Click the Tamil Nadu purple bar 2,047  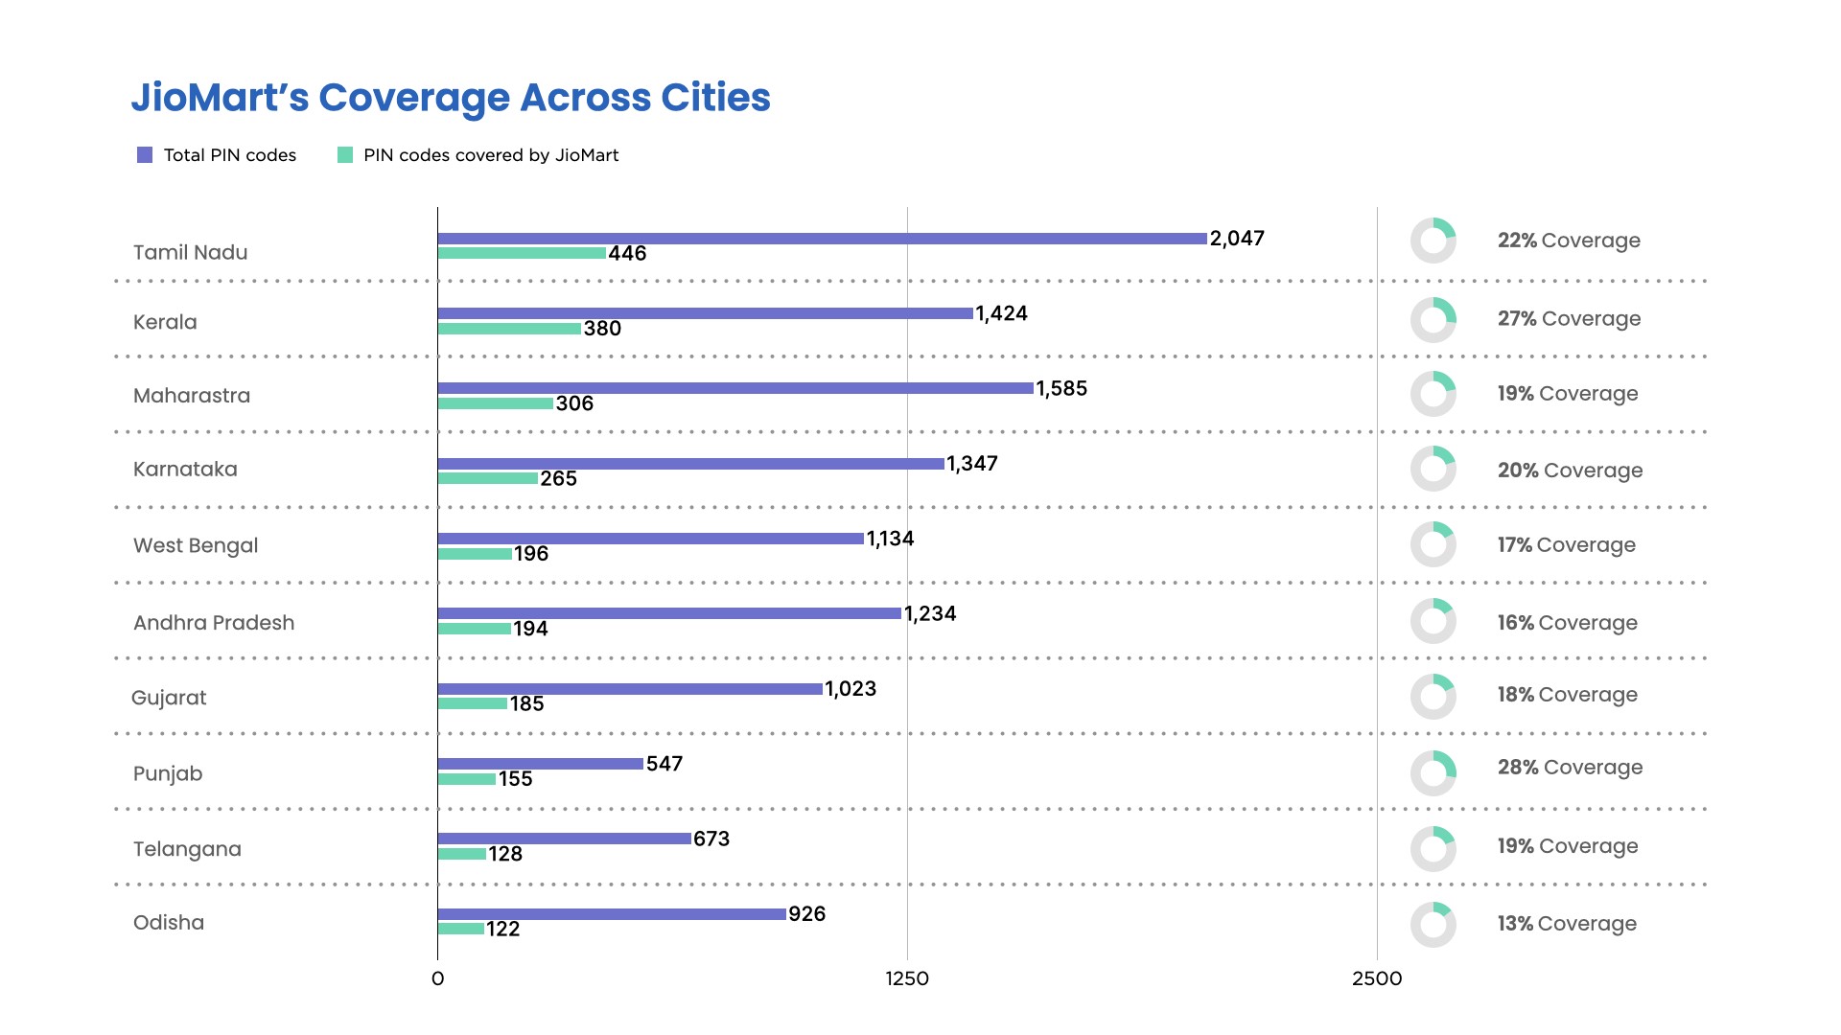(822, 239)
